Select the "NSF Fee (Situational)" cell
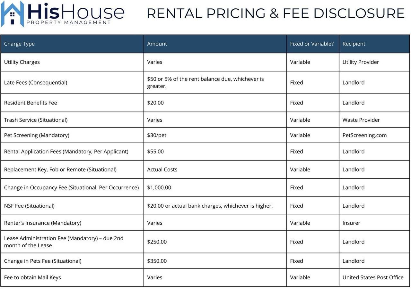This screenshot has height=289, width=411. click(x=29, y=206)
